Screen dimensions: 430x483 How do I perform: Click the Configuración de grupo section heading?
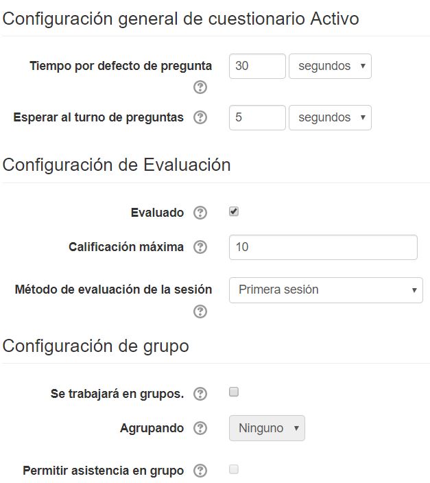pyautogui.click(x=95, y=346)
